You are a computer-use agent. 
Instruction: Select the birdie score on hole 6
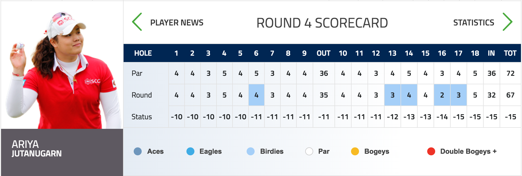click(256, 95)
